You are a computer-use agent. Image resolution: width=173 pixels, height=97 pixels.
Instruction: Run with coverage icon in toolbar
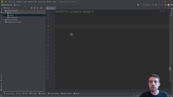click(x=159, y=5)
